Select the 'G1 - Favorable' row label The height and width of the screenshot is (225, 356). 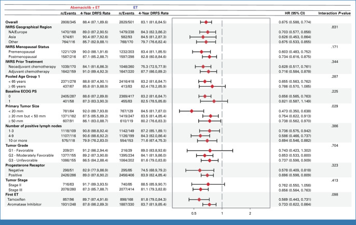21,151
